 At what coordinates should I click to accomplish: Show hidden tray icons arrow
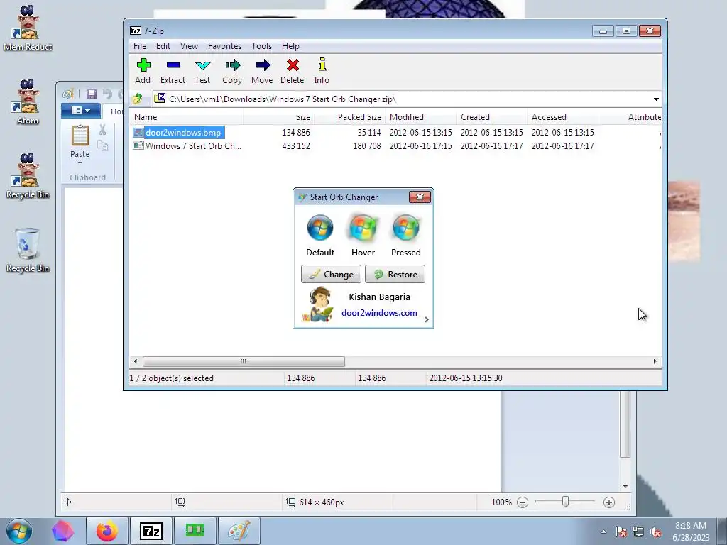(x=603, y=532)
